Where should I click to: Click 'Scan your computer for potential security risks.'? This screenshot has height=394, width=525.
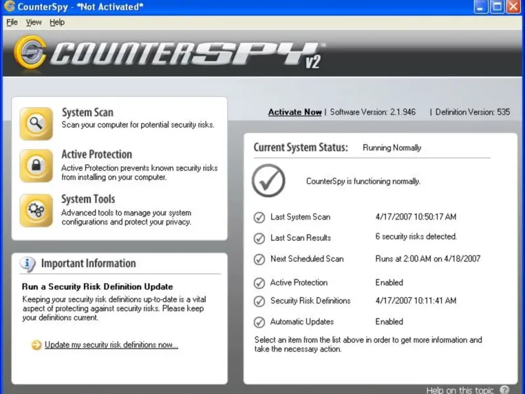(138, 125)
